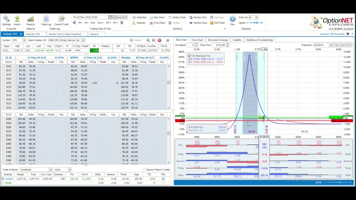Step forward in time with double-right arrow

122,23
